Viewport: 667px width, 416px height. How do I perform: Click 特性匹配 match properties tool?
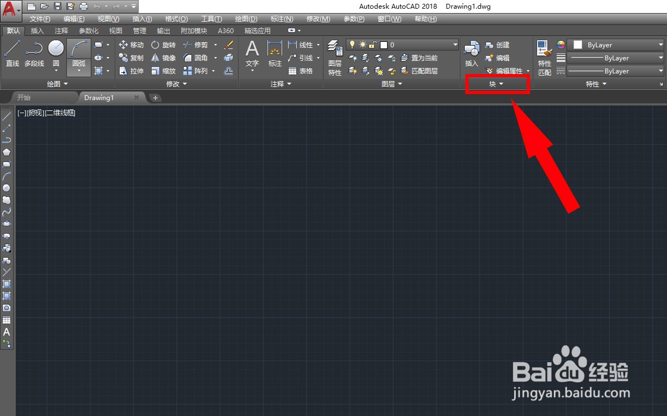pos(545,58)
